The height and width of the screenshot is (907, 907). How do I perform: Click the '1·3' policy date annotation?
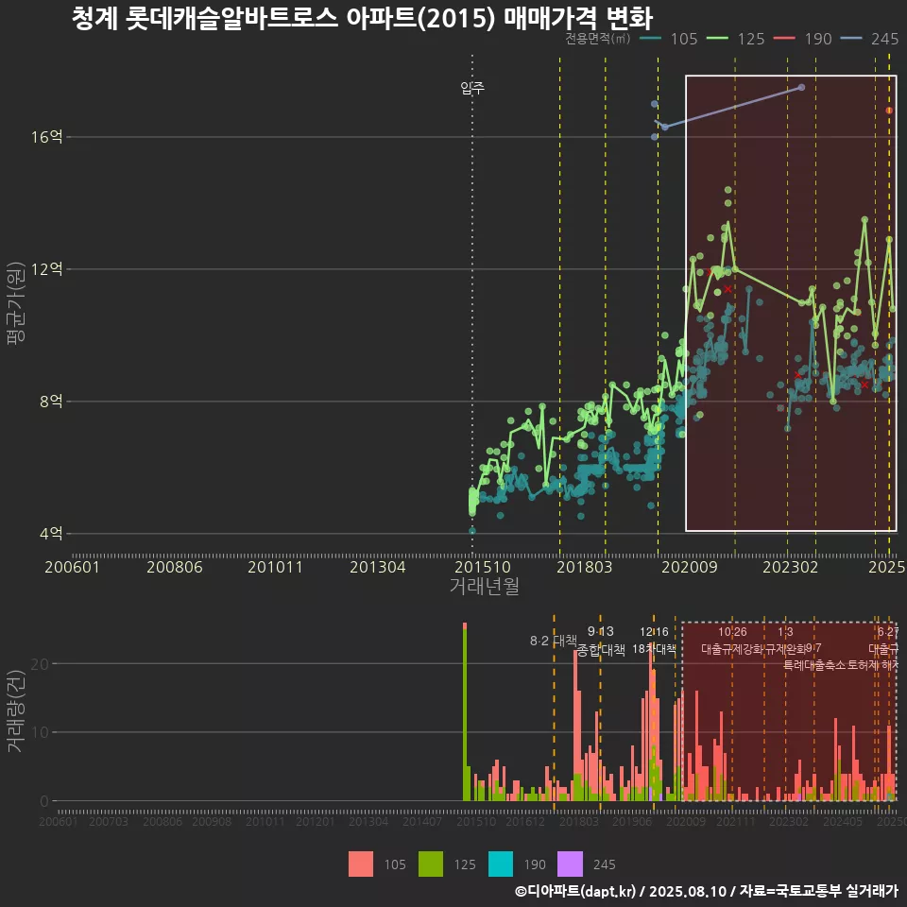785,632
